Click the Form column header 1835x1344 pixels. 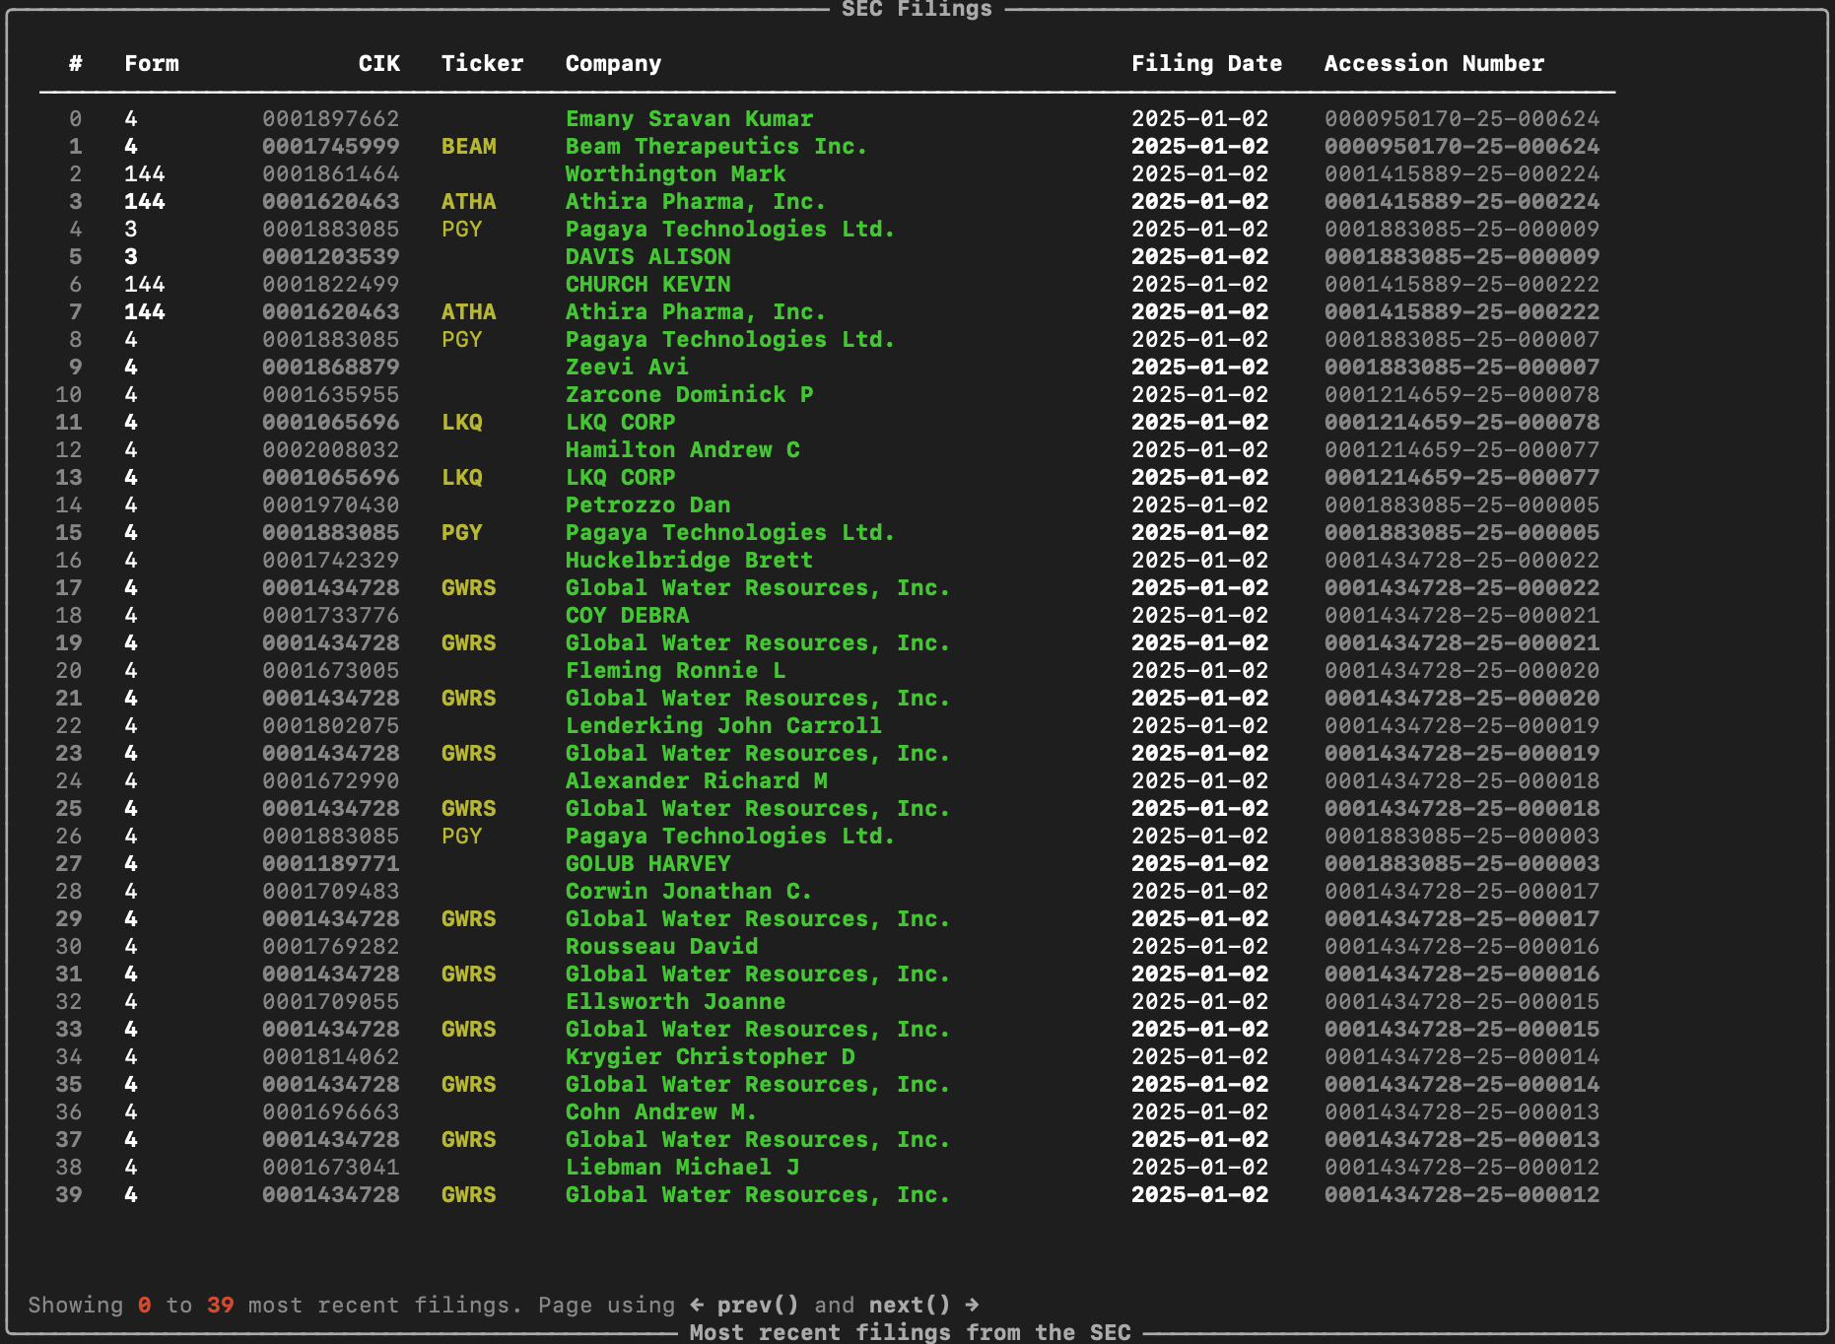pyautogui.click(x=152, y=63)
